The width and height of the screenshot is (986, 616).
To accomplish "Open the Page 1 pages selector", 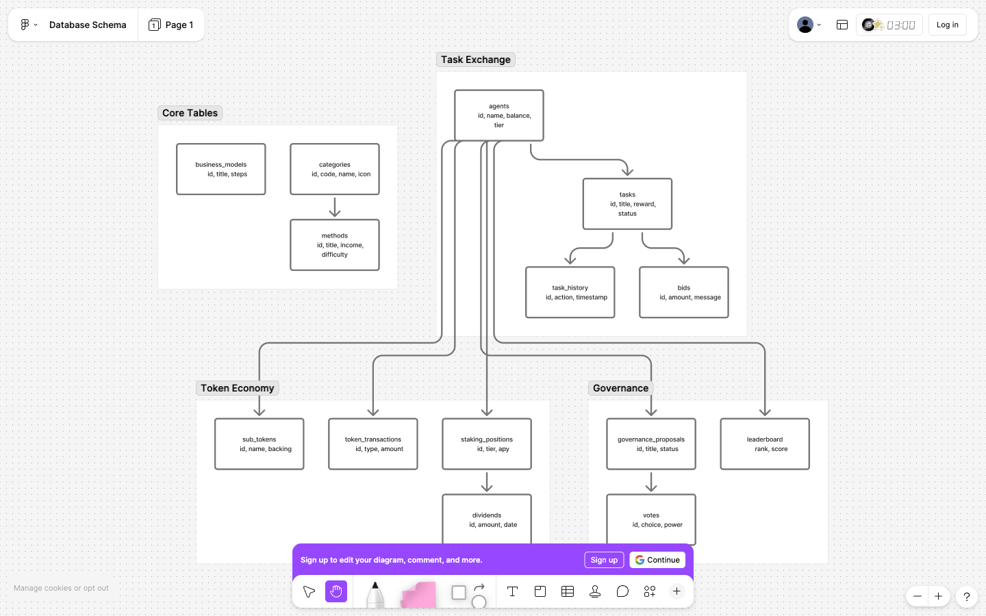I will point(171,25).
